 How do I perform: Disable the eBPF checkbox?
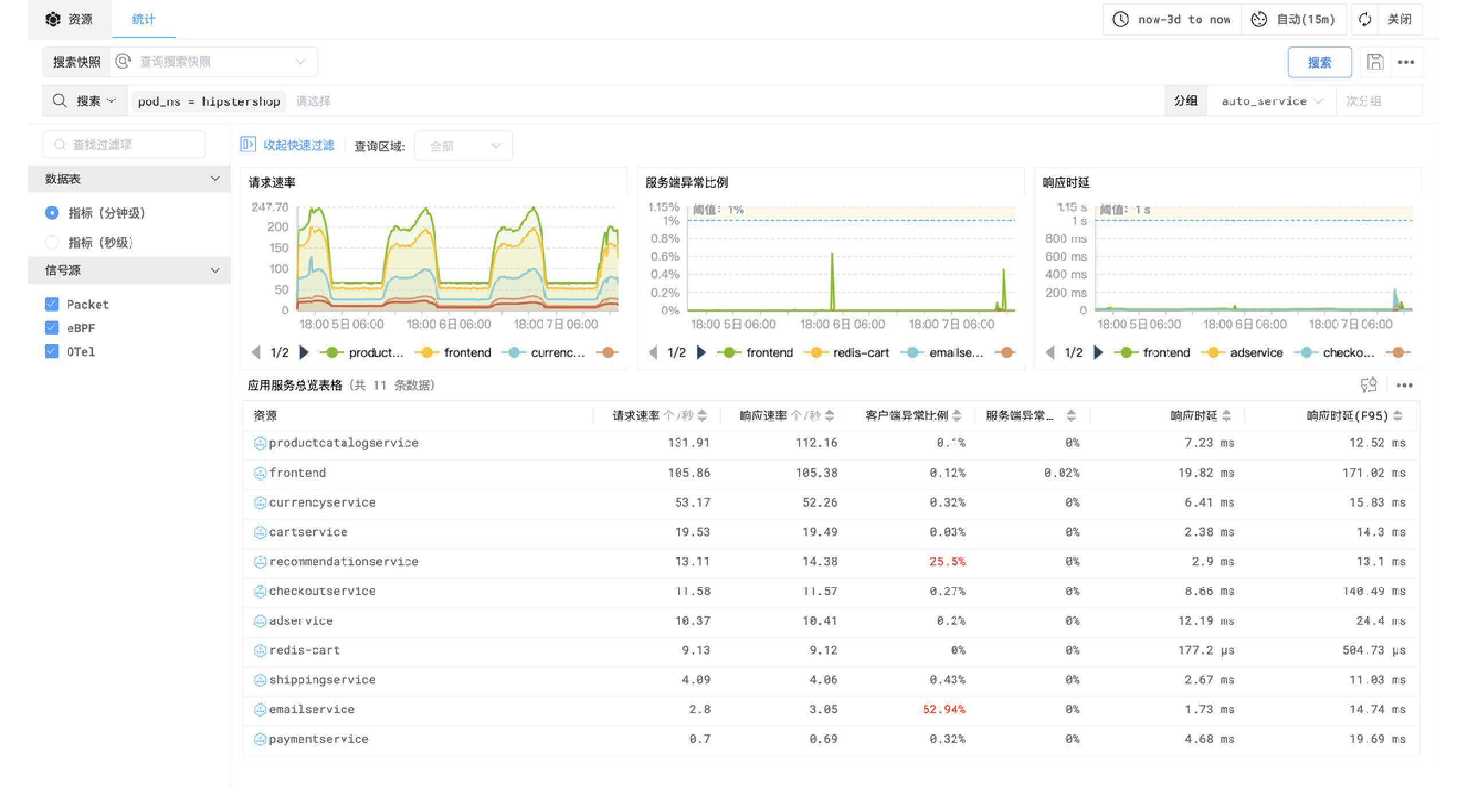[52, 328]
